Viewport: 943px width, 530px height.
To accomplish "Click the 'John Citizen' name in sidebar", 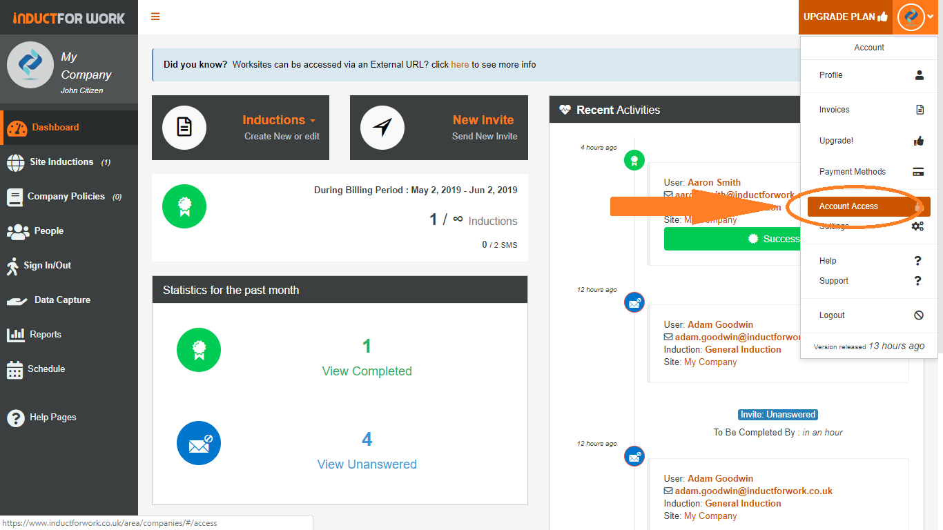I will click(81, 91).
